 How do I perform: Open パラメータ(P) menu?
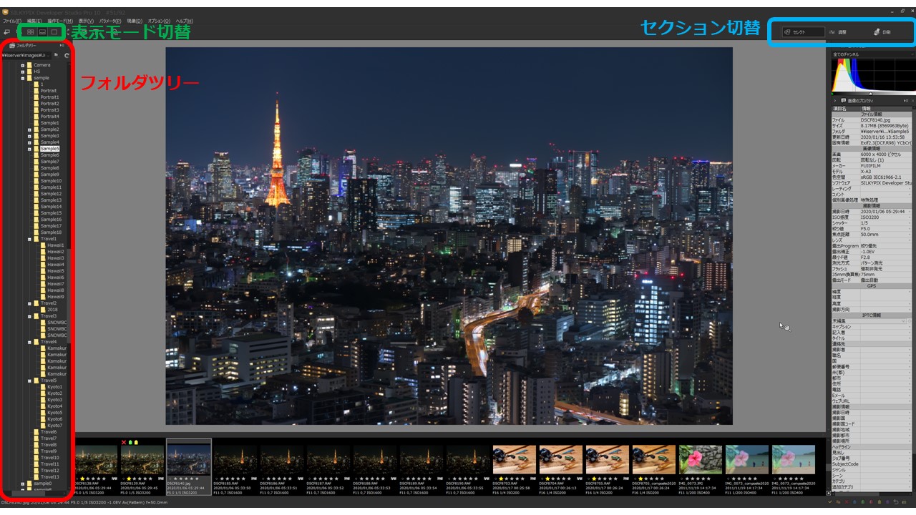coord(110,21)
